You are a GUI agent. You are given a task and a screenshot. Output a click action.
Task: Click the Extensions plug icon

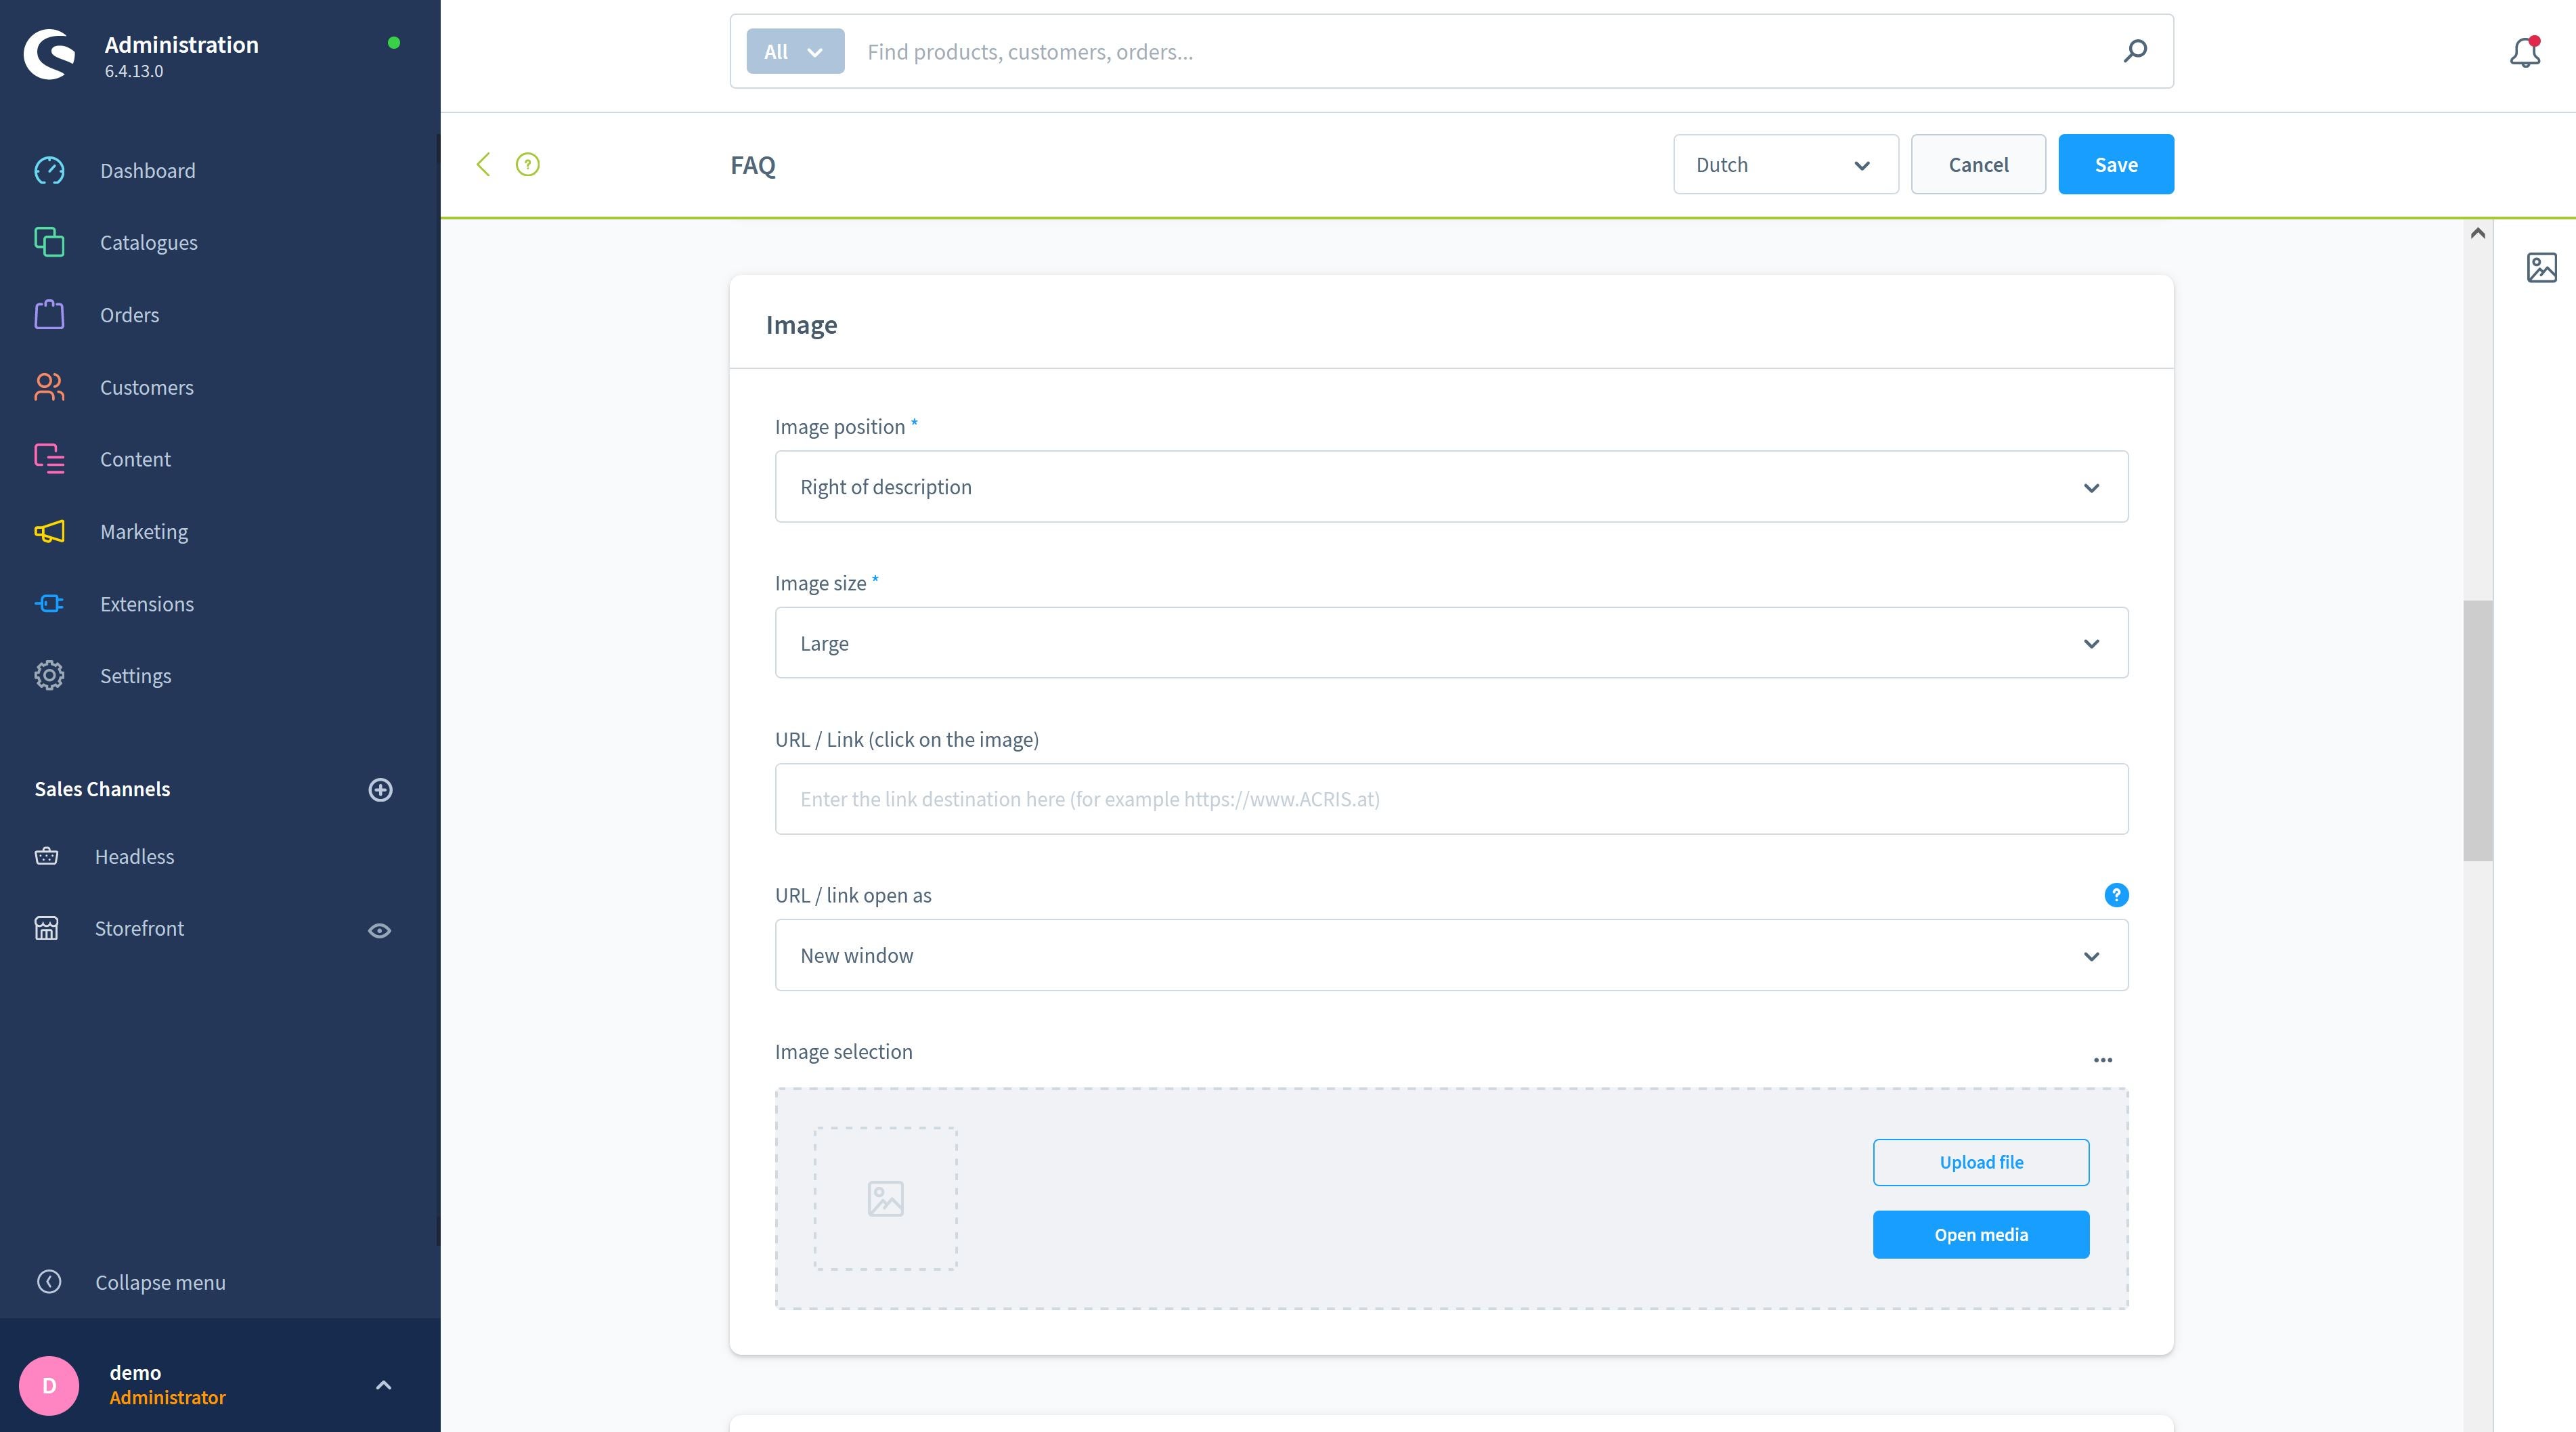(x=49, y=604)
